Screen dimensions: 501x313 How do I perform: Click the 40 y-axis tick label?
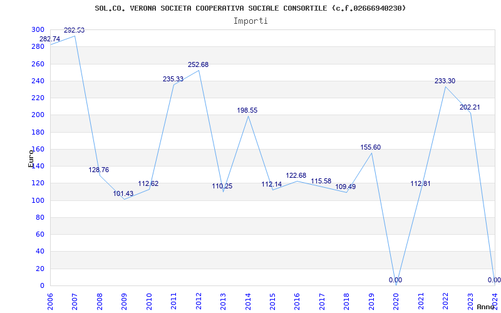click(x=40, y=252)
